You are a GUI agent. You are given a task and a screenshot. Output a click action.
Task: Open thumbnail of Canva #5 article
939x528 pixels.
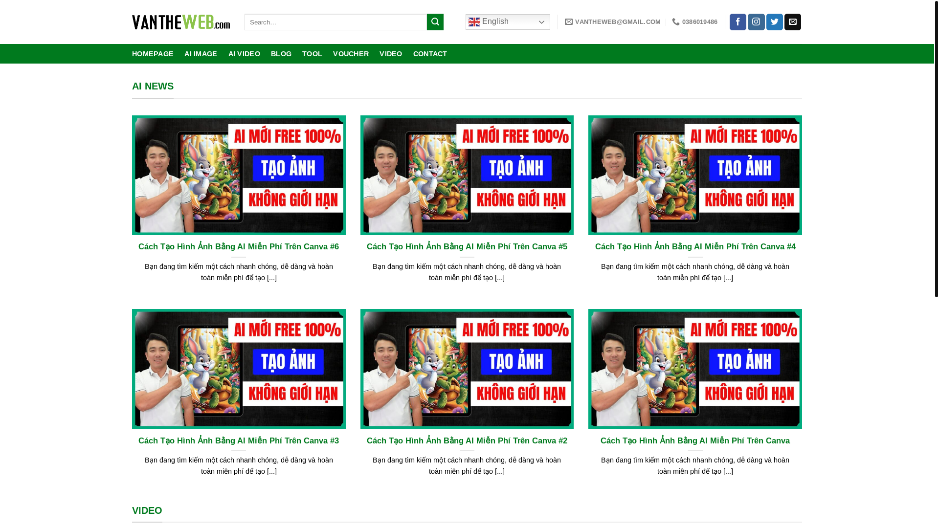pyautogui.click(x=467, y=175)
